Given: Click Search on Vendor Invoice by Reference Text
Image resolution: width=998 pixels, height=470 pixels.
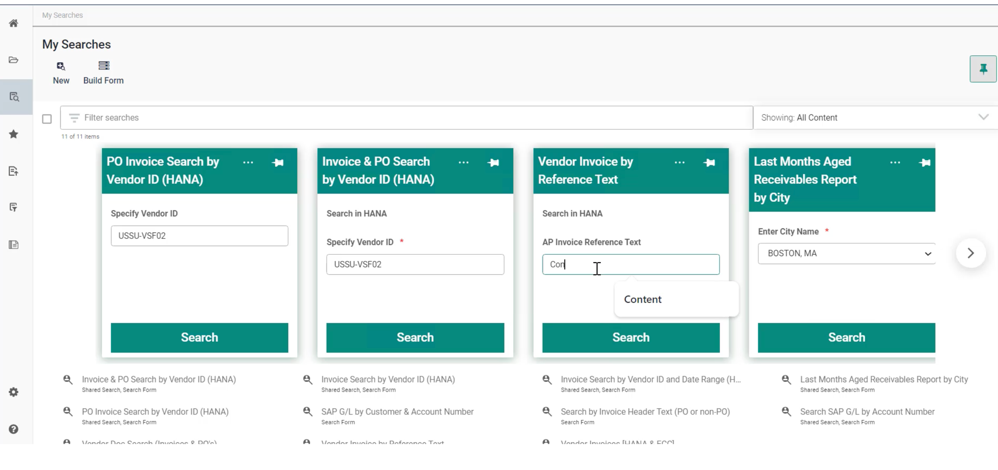Looking at the screenshot, I should pos(630,337).
